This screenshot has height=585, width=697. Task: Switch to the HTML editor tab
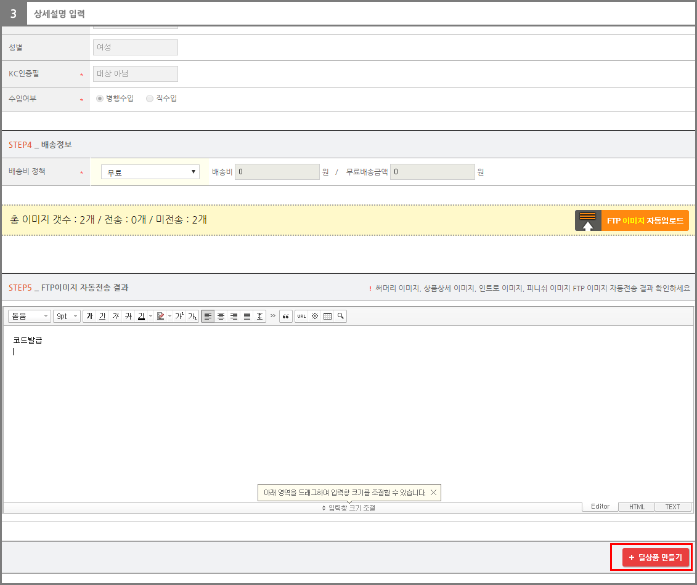[x=637, y=507]
